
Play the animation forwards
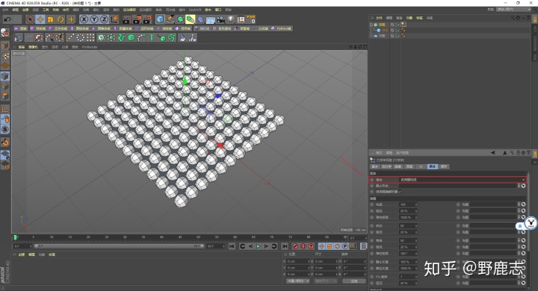point(258,246)
